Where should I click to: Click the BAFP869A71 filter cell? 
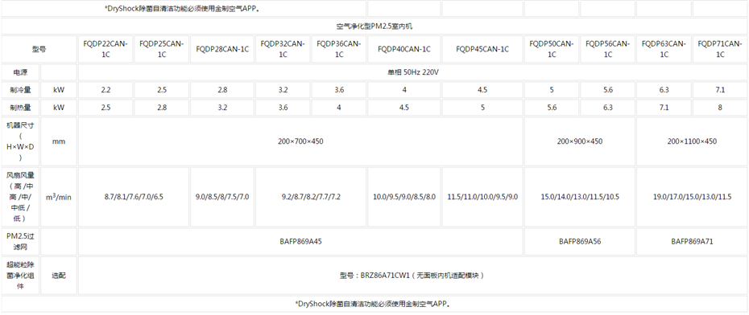(692, 242)
